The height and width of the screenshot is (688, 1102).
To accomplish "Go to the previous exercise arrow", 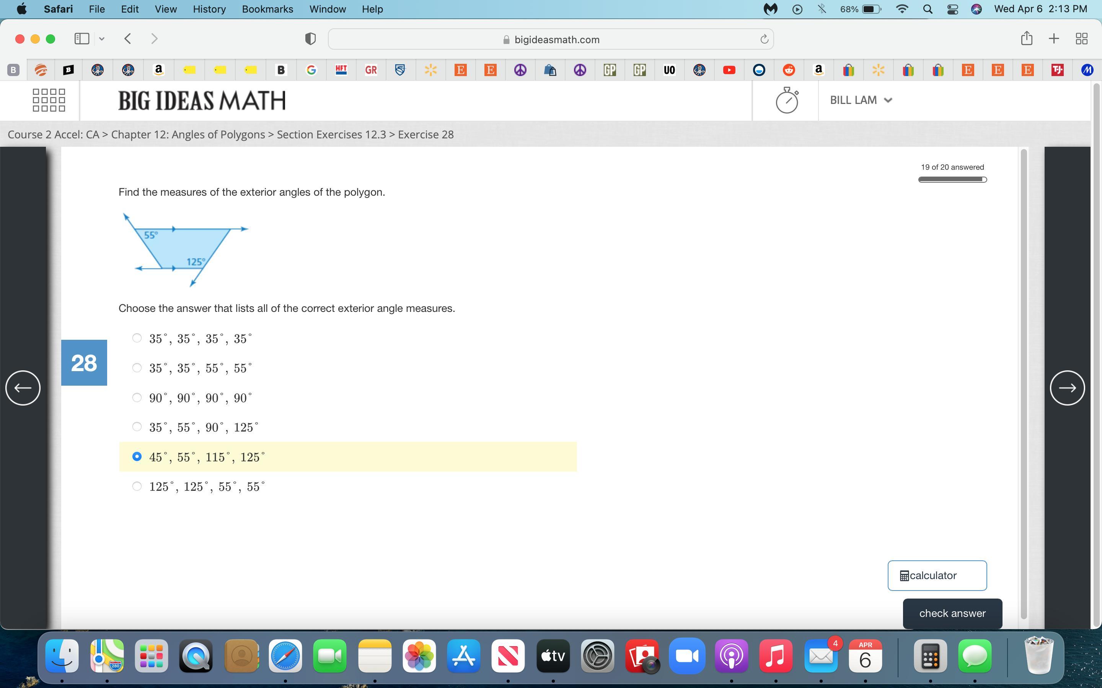I will click(x=23, y=388).
